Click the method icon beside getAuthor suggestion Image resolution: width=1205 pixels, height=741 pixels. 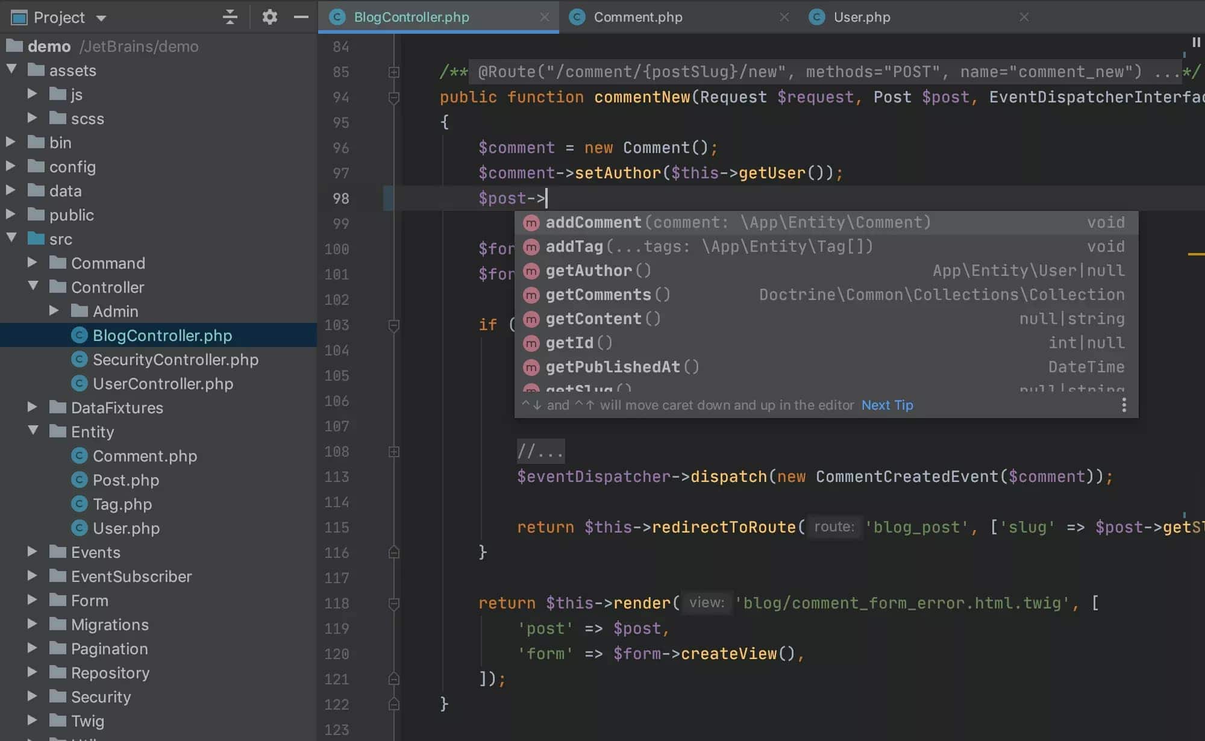(531, 270)
